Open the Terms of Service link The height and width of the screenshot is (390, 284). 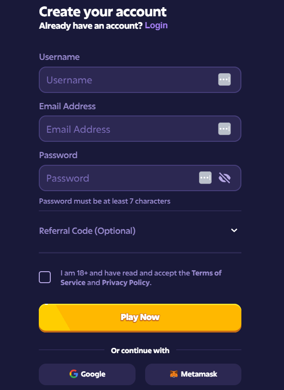(x=141, y=277)
